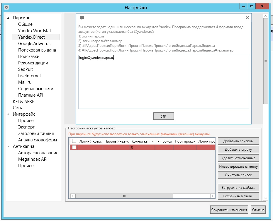Image resolution: width=273 pixels, height=221 pixels.
Task: Click the Удалить отмеченные button
Action: 238,158
